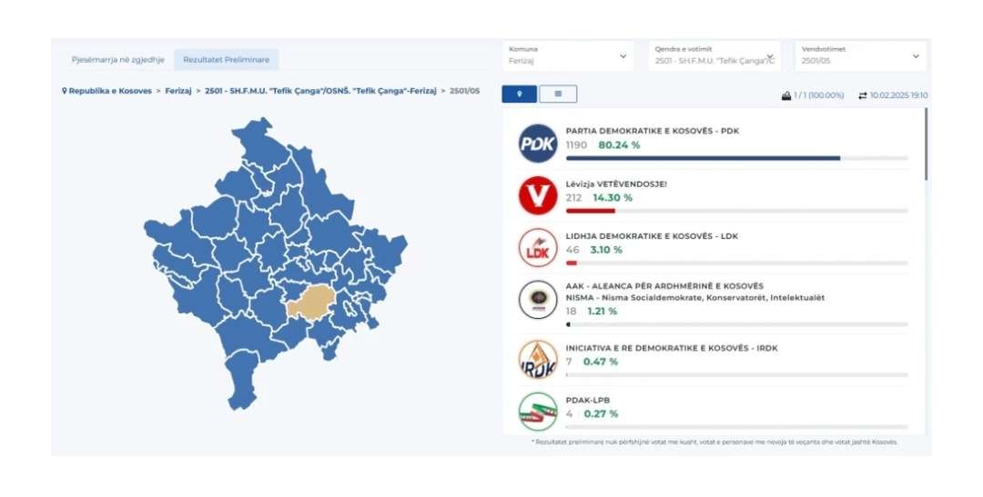Viewport: 983px width, 497px height.
Task: Click the IRDK party logo
Action: click(537, 359)
